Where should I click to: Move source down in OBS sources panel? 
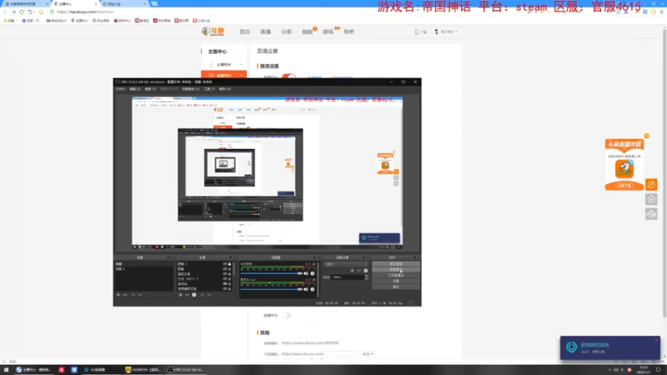[x=209, y=295]
